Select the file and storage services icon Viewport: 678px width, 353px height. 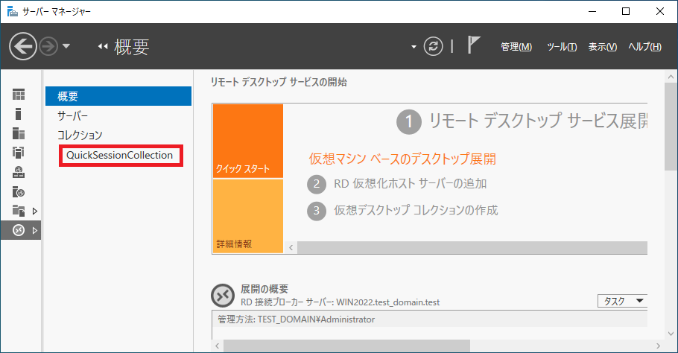click(x=19, y=211)
